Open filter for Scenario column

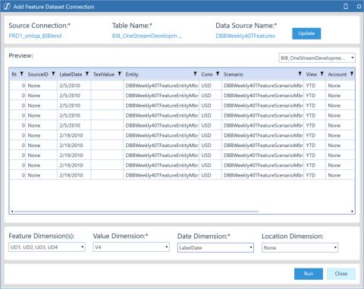(300, 74)
